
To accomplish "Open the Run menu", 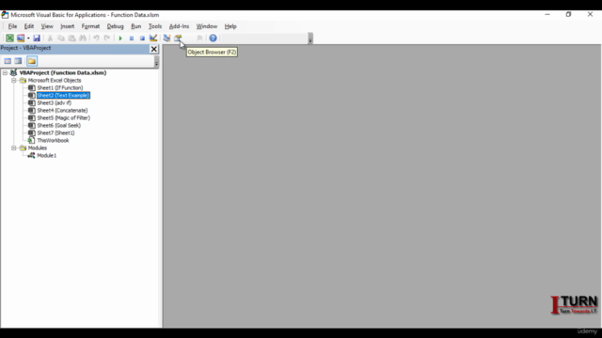I will pos(135,26).
